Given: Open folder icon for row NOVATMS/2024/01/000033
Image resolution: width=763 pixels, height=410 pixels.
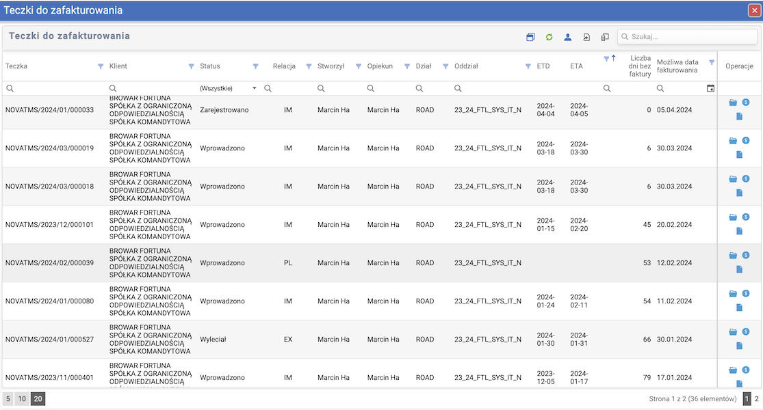Looking at the screenshot, I should (x=733, y=102).
